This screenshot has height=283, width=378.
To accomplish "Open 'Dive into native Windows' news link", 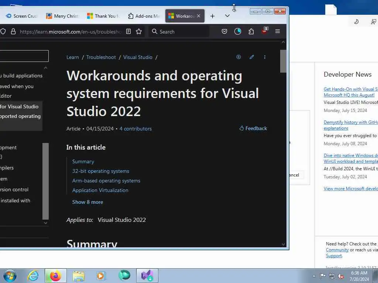I will coord(351,158).
